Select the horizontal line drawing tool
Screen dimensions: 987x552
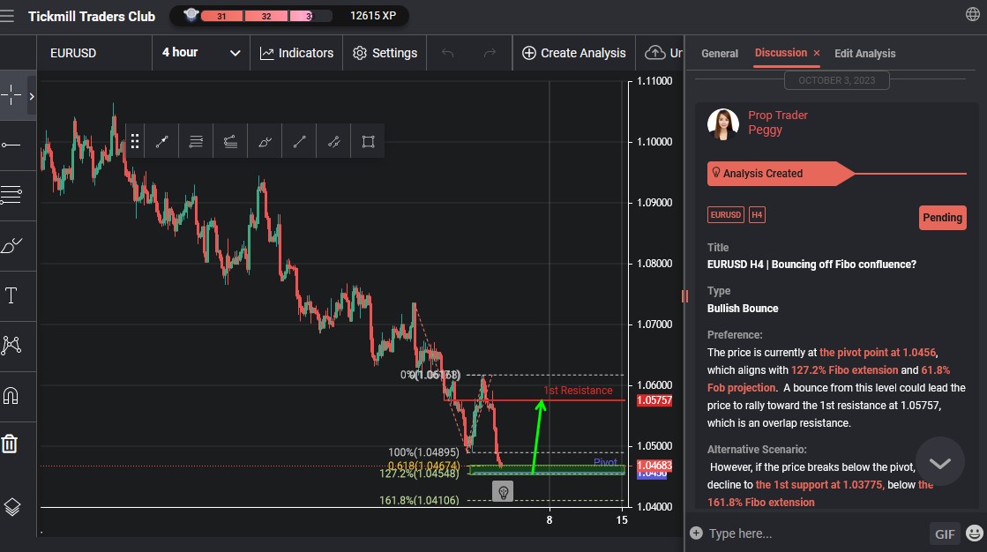(x=11, y=145)
